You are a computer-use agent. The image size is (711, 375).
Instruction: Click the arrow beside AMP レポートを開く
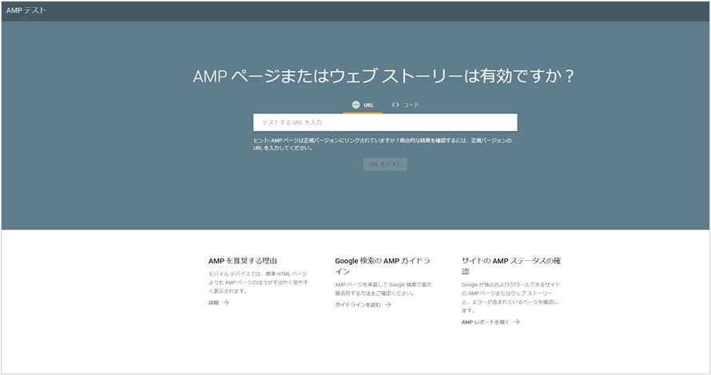click(x=517, y=322)
